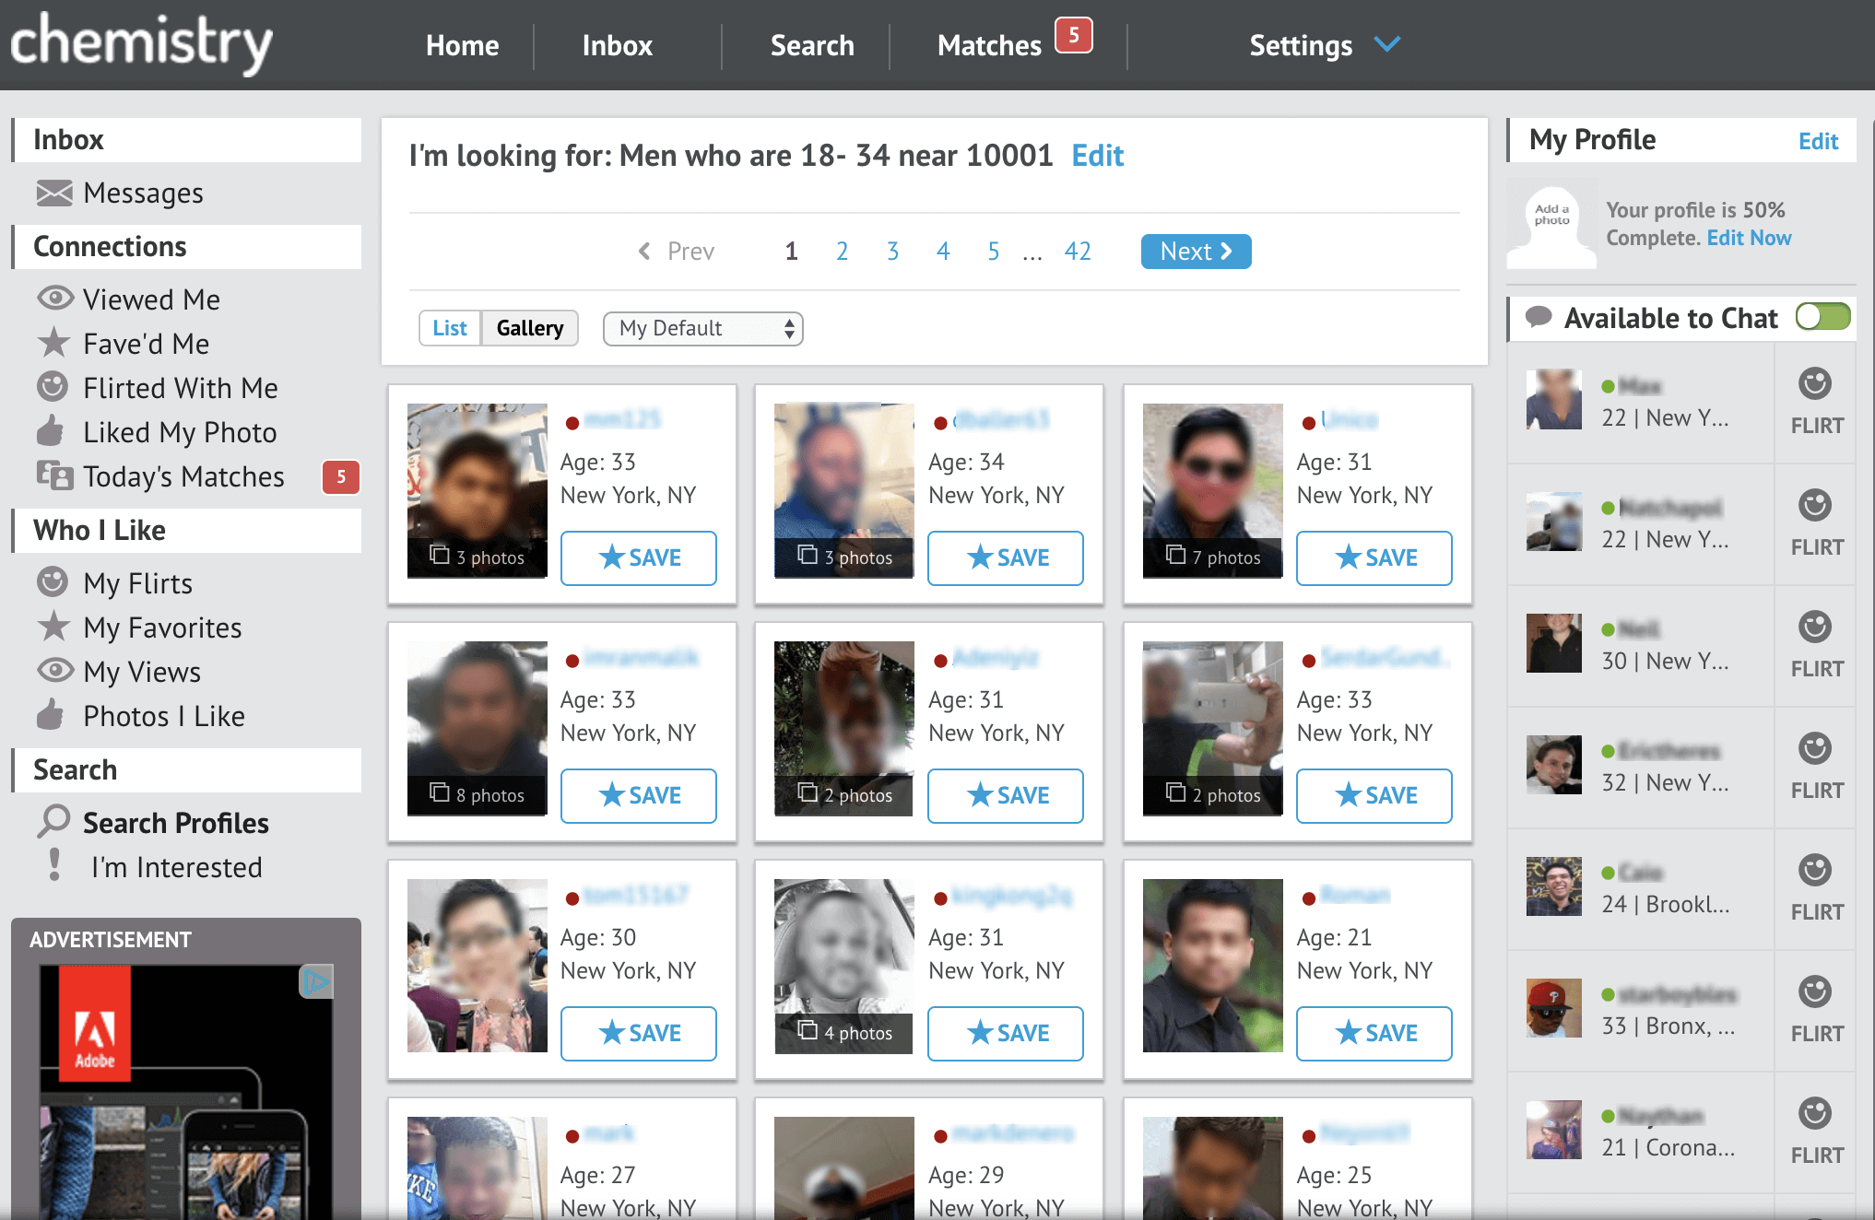Click the My Flirts smiley icon

[53, 581]
